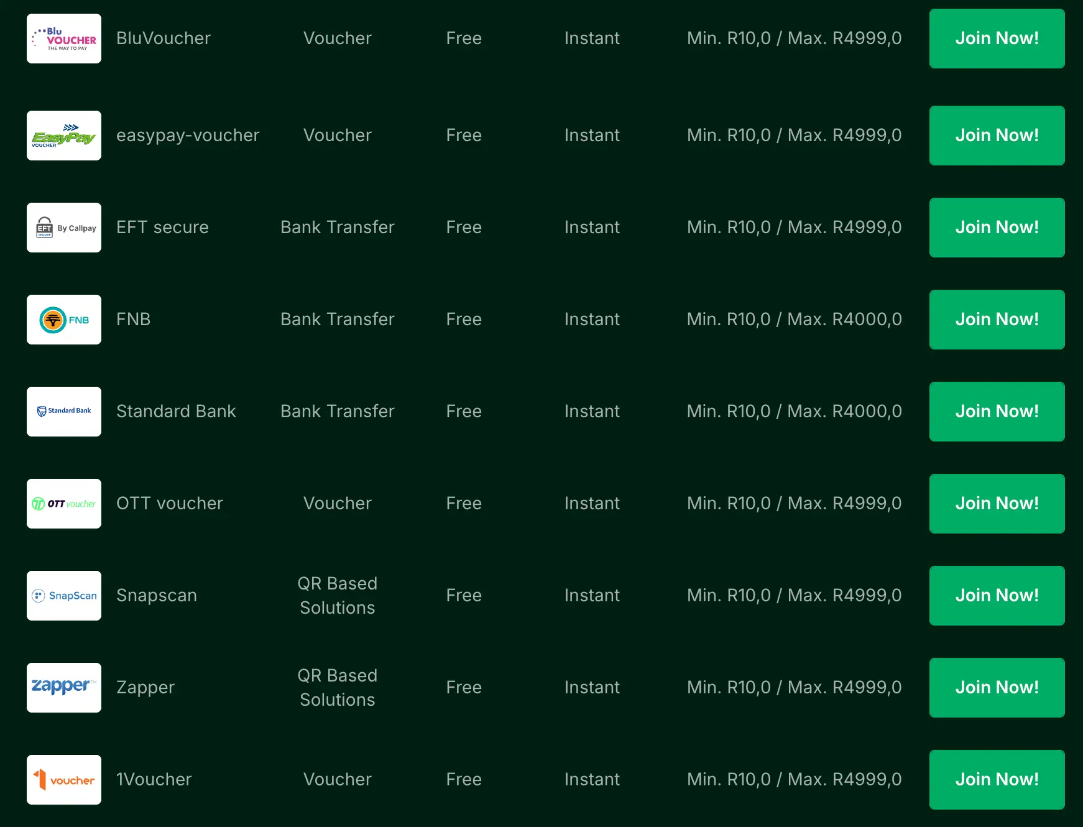Screen dimensions: 1083x827
Task: Click the Zapper logo
Action: (x=64, y=688)
